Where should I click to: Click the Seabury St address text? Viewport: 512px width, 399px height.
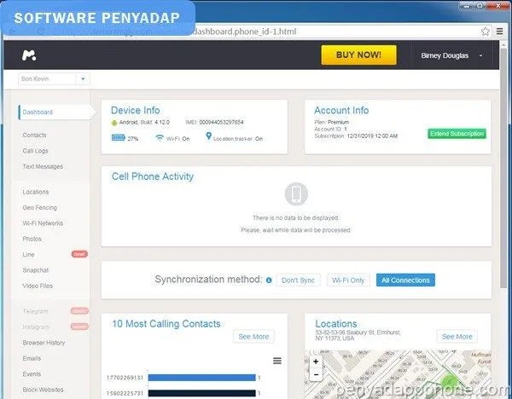358,335
